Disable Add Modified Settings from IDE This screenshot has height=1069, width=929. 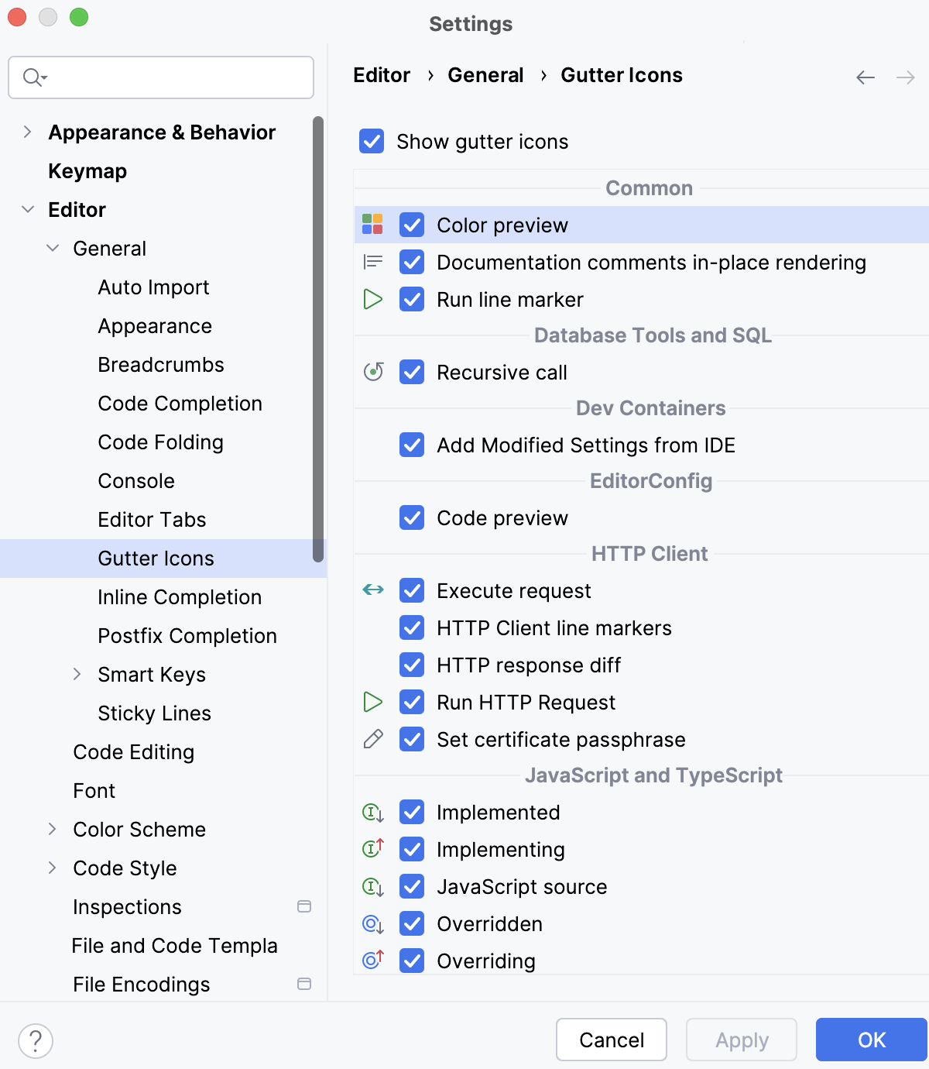pyautogui.click(x=412, y=445)
